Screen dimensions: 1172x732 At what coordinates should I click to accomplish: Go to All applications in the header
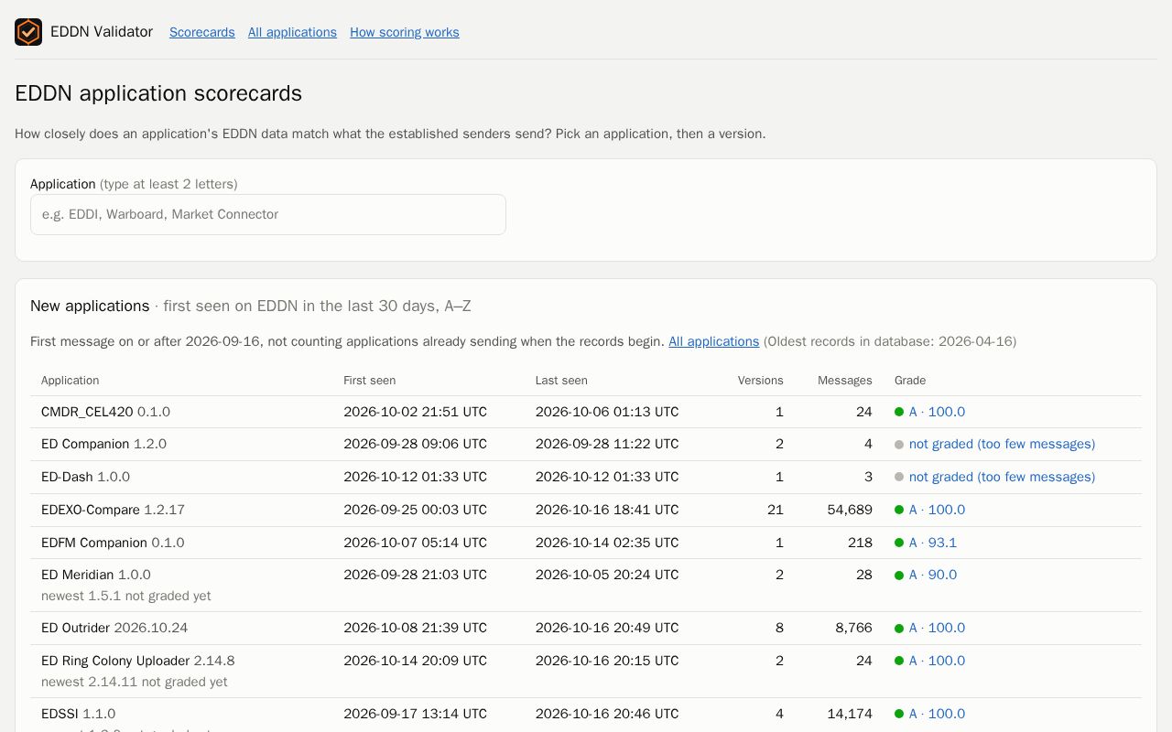tap(292, 32)
